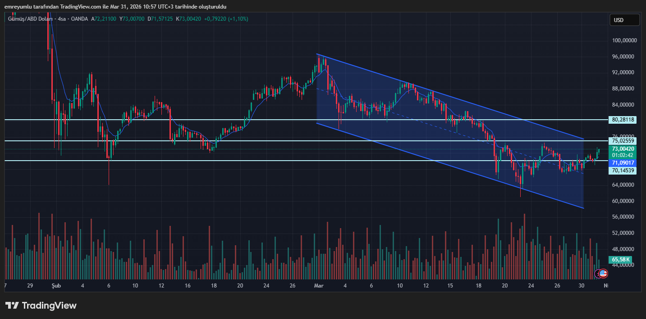Click the 30 date on time axis
Image resolution: width=646 pixels, height=319 pixels.
(x=582, y=286)
